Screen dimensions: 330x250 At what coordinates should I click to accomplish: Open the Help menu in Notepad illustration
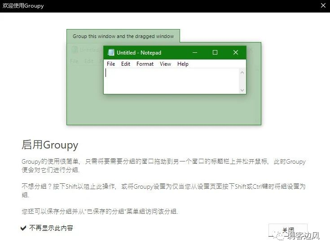click(183, 64)
